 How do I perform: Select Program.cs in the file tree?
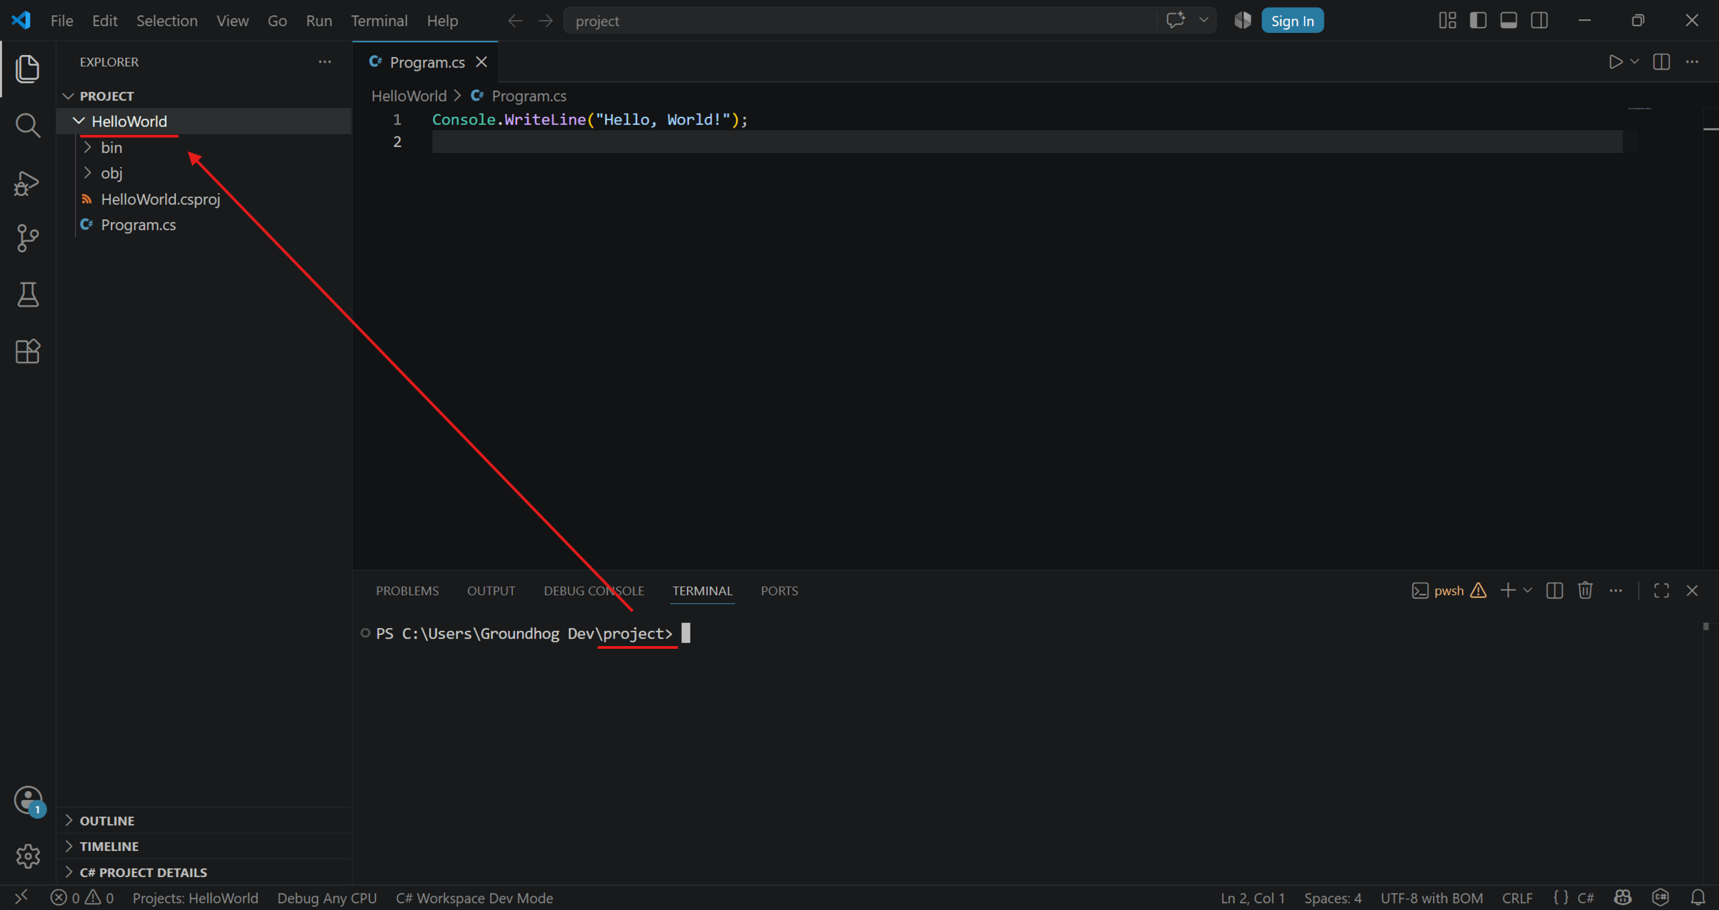(x=138, y=224)
